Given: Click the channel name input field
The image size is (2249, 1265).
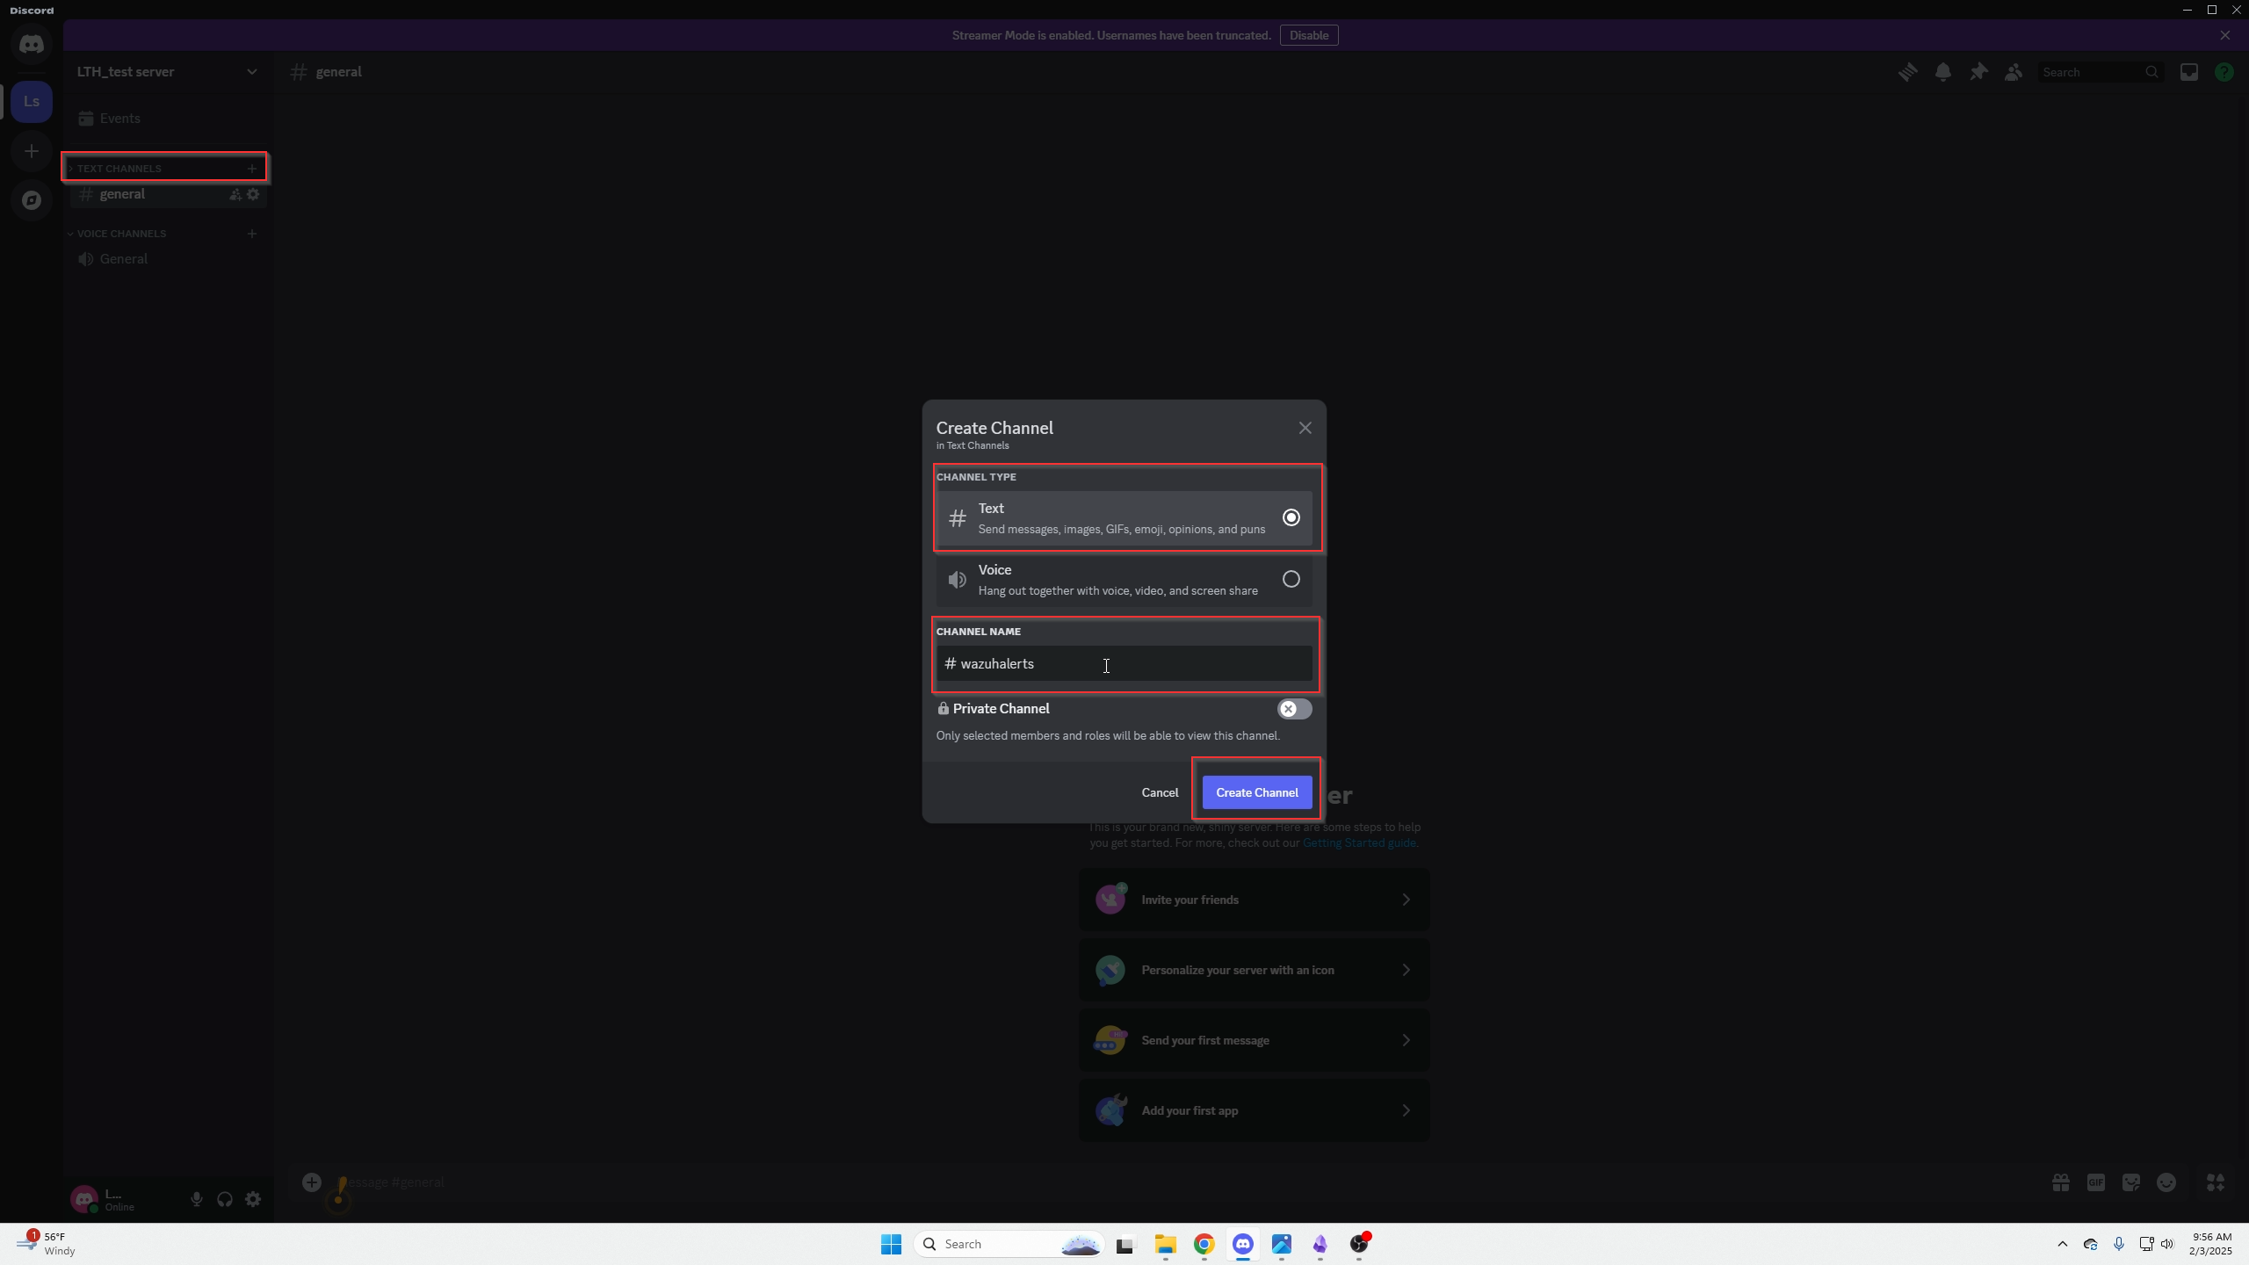Looking at the screenshot, I should click(x=1124, y=664).
